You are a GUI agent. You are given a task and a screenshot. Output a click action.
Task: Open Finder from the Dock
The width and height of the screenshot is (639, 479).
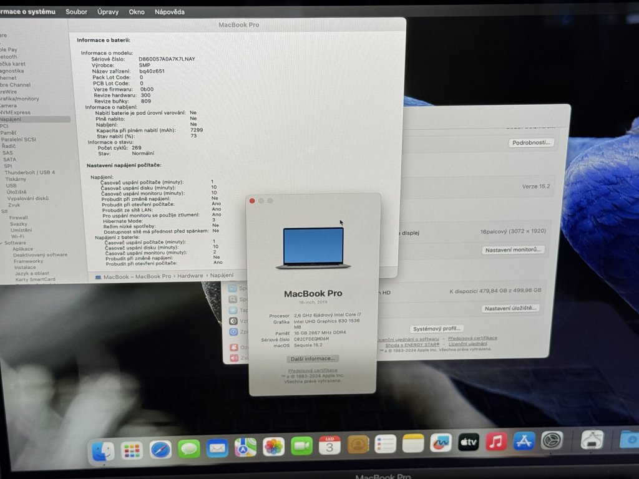coord(103,452)
